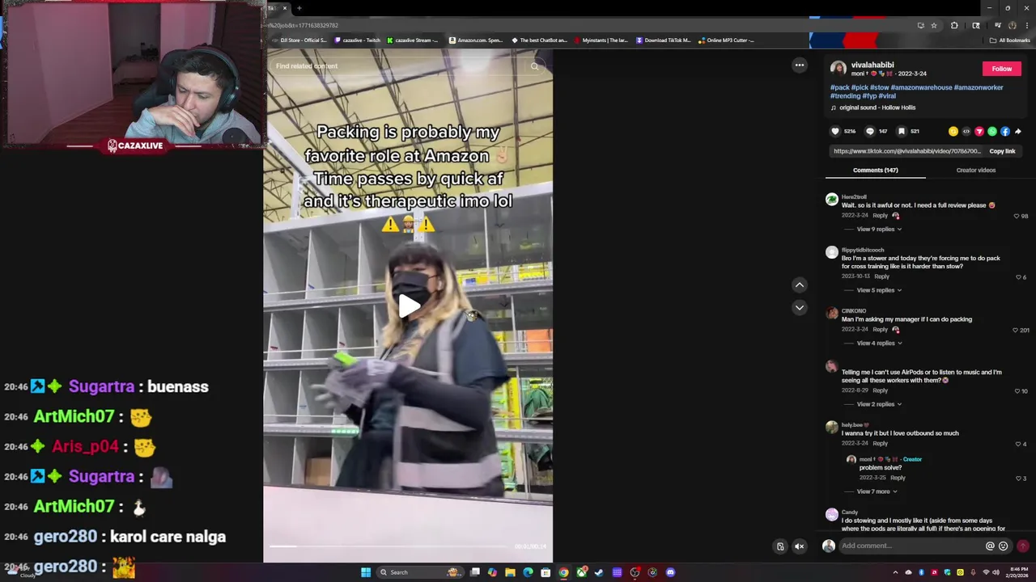Open more share options arrow

(1018, 131)
